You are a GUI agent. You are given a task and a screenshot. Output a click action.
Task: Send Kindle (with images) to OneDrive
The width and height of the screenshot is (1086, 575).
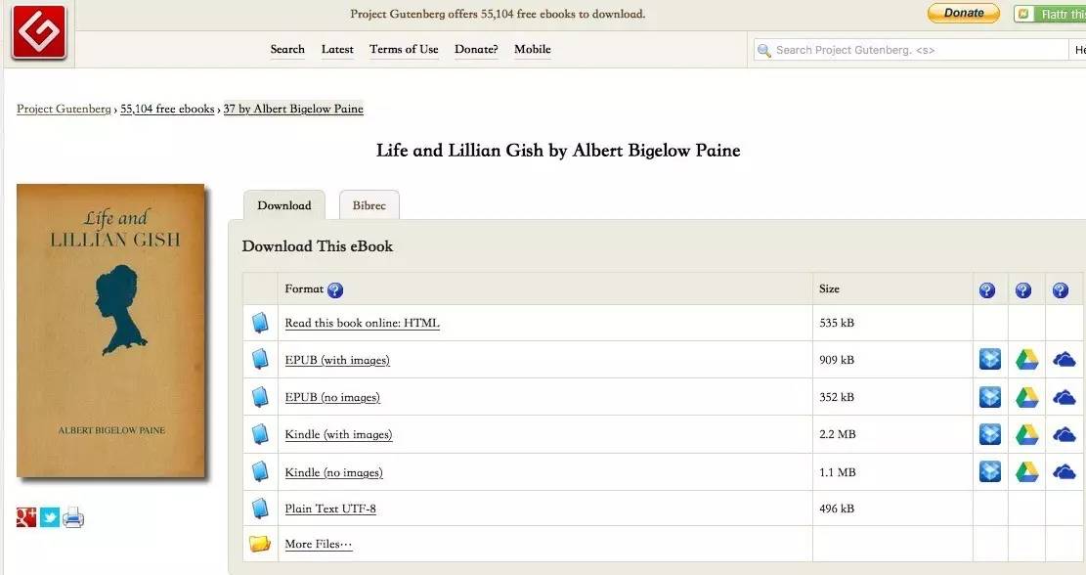pos(1064,434)
